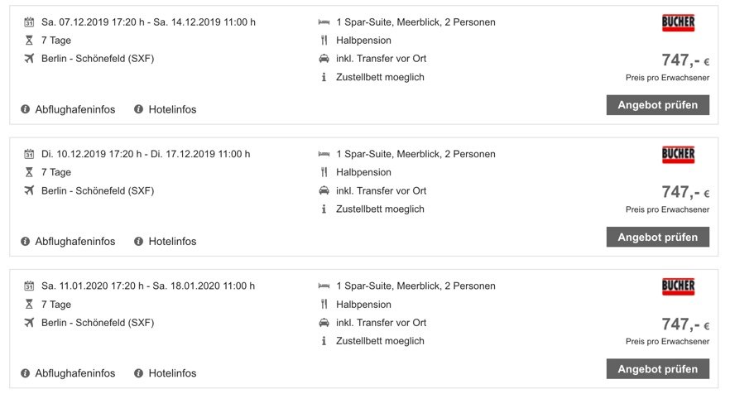Open Hotelinfos in the third offer
The height and width of the screenshot is (394, 730).
[166, 373]
